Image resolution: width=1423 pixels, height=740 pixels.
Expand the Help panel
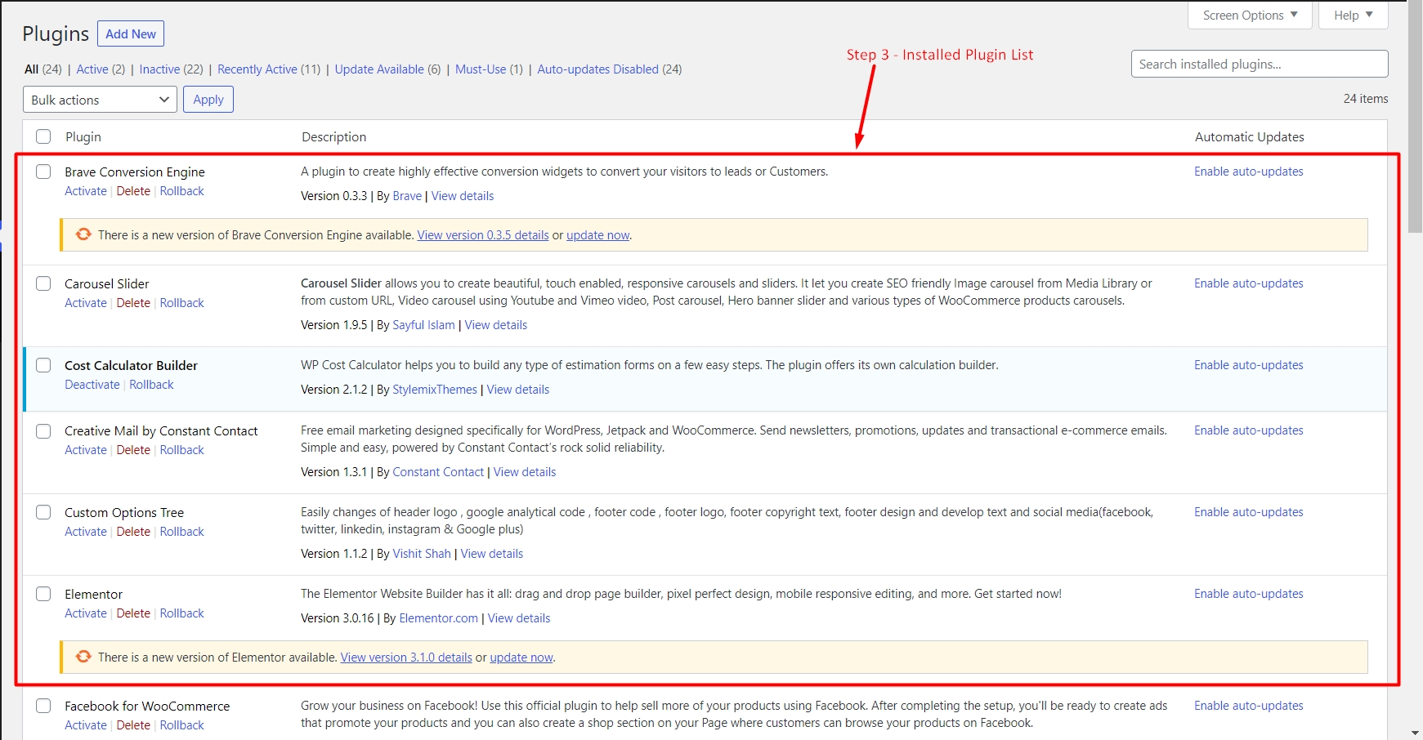click(1354, 15)
